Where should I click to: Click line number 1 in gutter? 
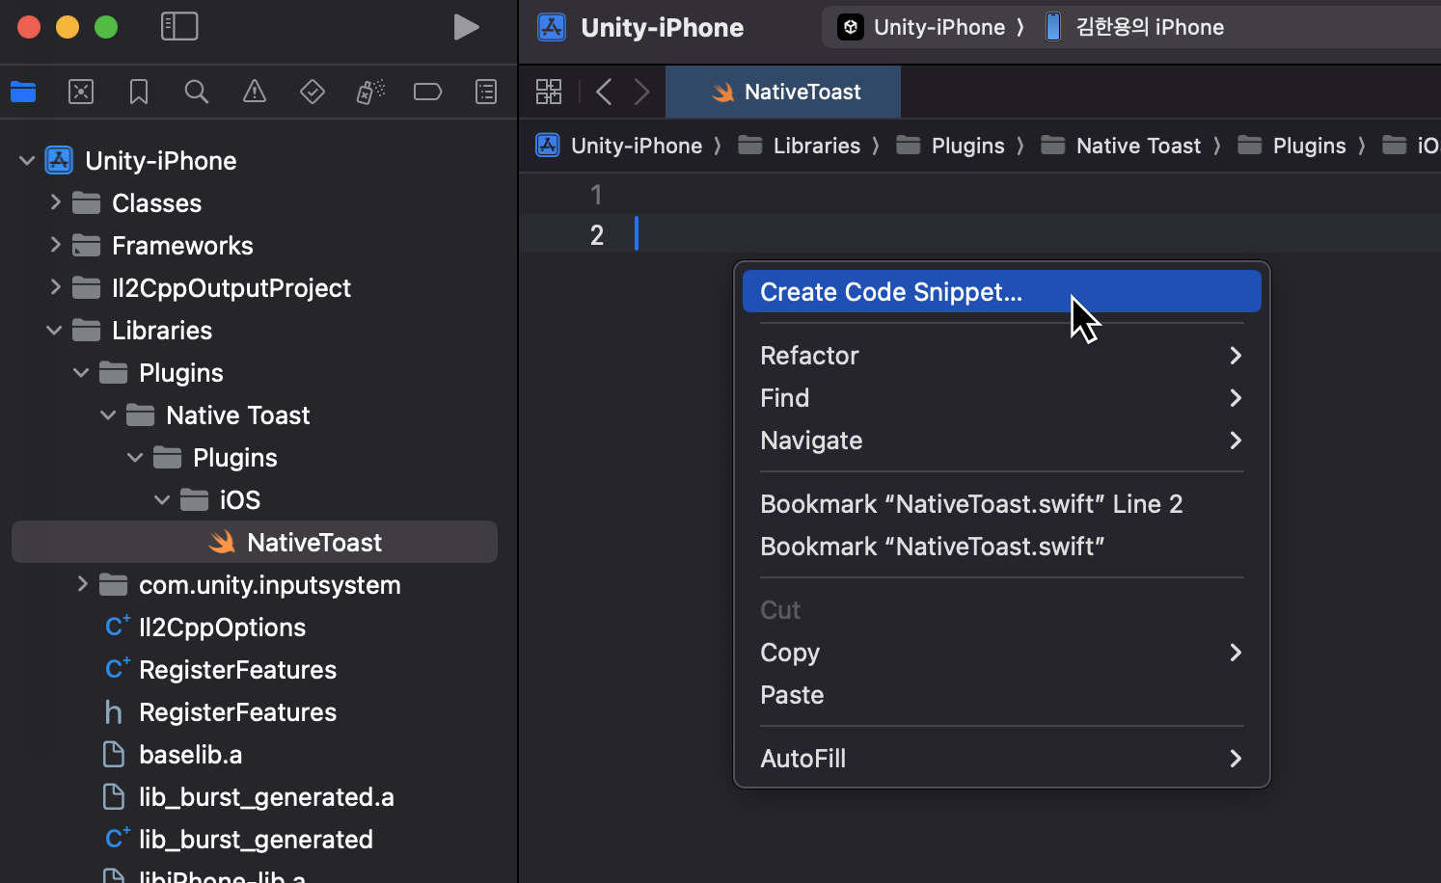tap(596, 195)
